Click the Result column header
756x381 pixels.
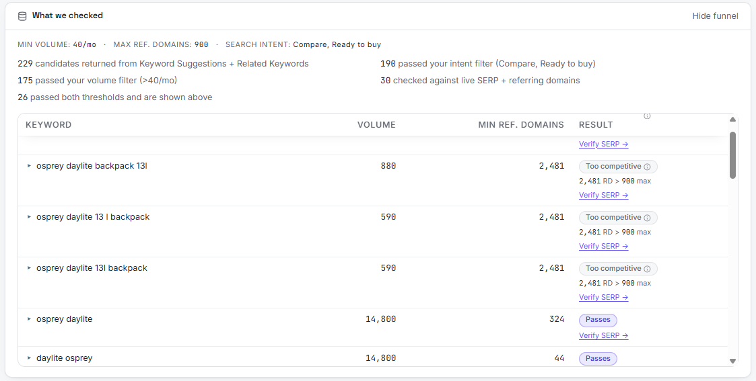point(596,124)
